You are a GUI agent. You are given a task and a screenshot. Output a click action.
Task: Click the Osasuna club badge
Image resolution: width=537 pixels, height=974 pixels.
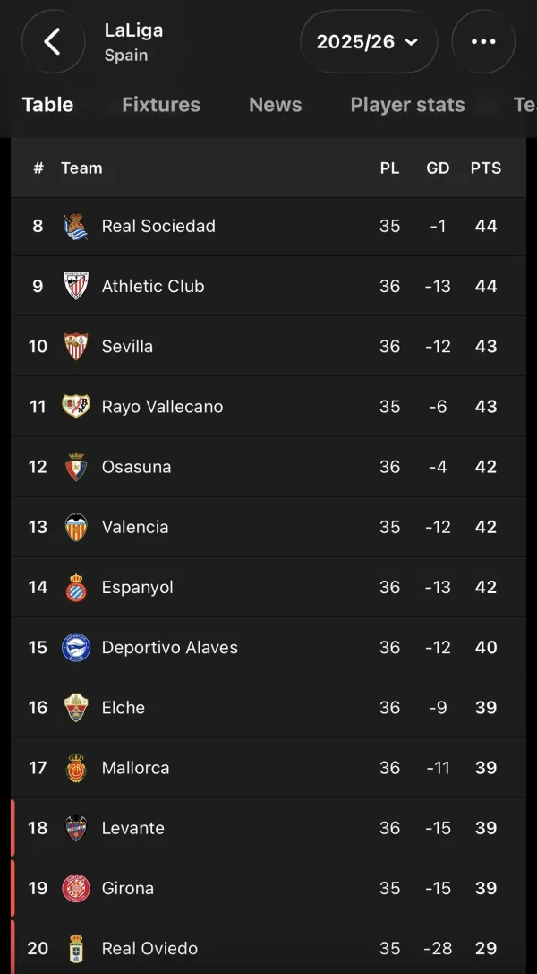(x=76, y=467)
